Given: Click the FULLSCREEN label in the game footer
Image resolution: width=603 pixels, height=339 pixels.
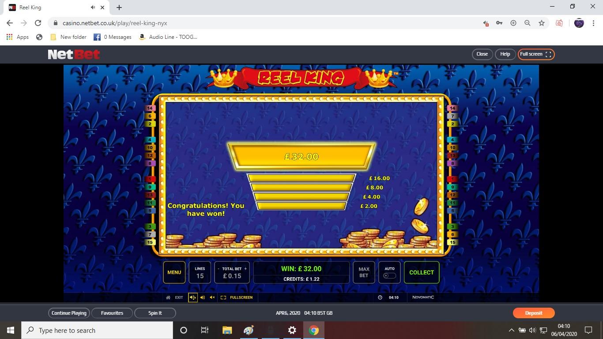Looking at the screenshot, I should click(241, 298).
